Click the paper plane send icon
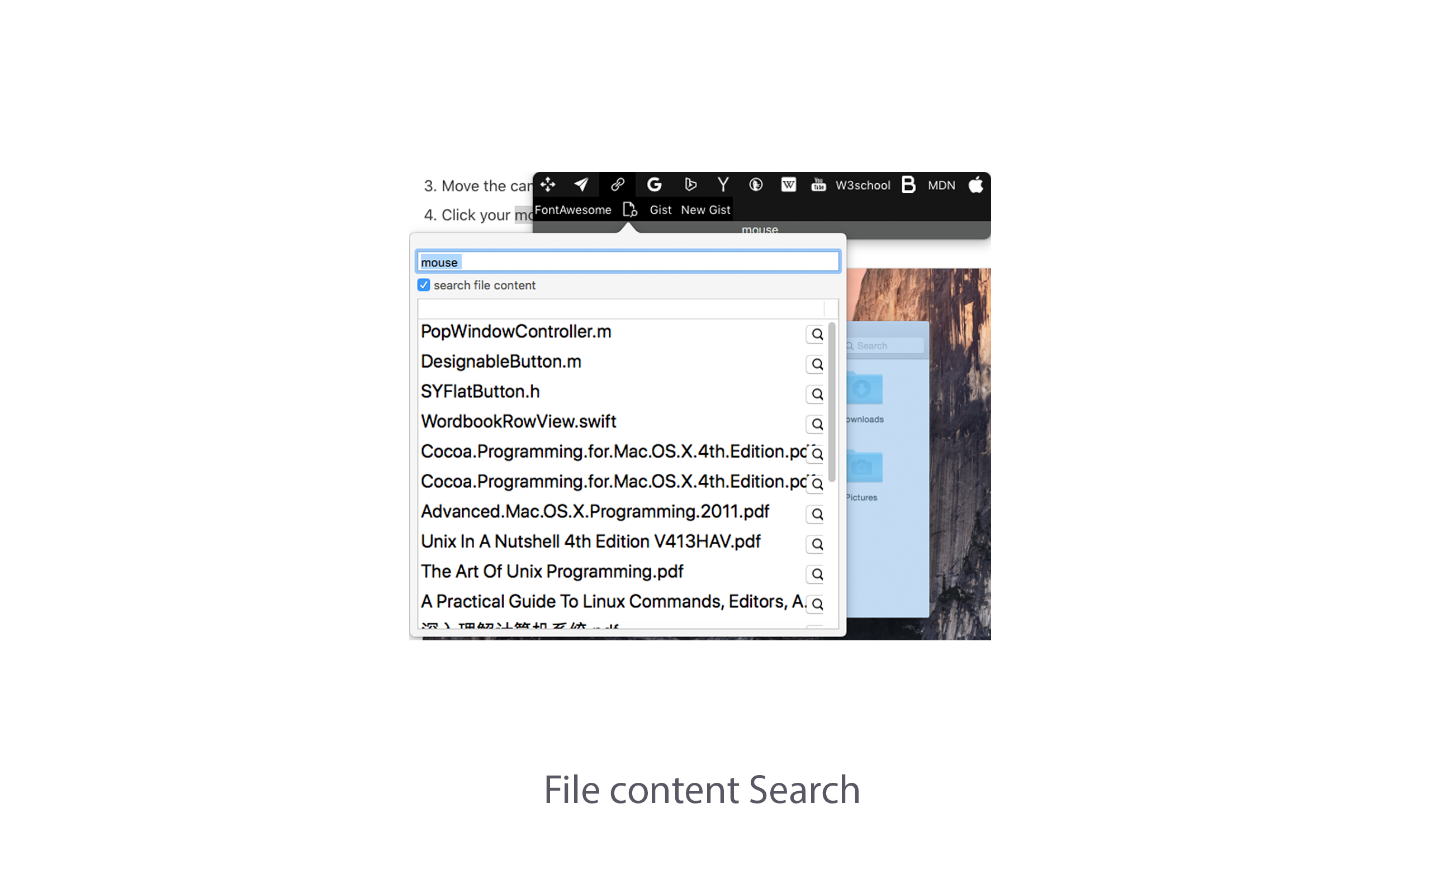 [x=581, y=185]
